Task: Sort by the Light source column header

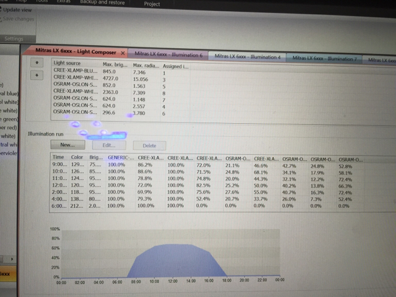Action: click(x=68, y=64)
